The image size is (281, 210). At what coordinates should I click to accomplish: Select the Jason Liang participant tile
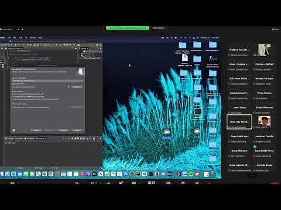[239, 109]
